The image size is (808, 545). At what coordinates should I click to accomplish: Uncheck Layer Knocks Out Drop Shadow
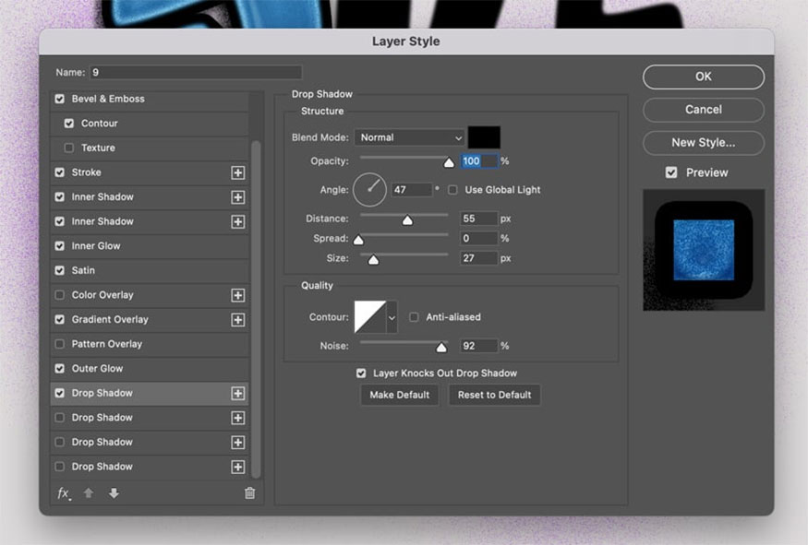361,373
